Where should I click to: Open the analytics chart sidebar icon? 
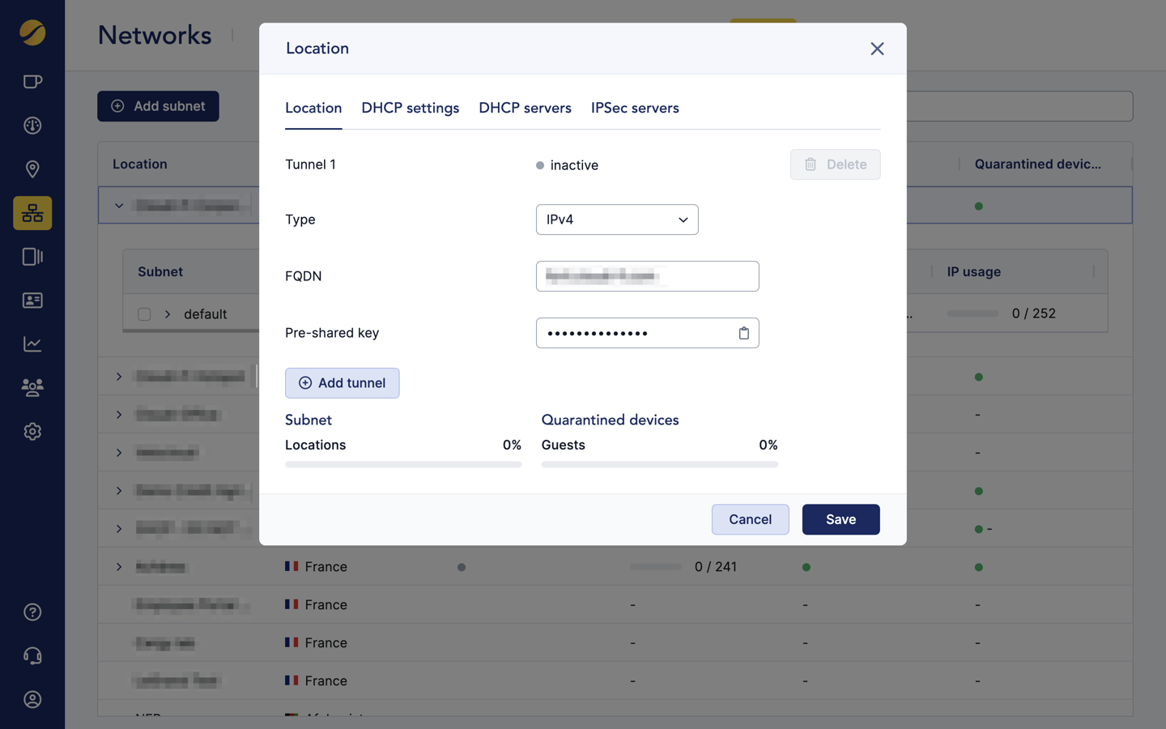(x=32, y=344)
